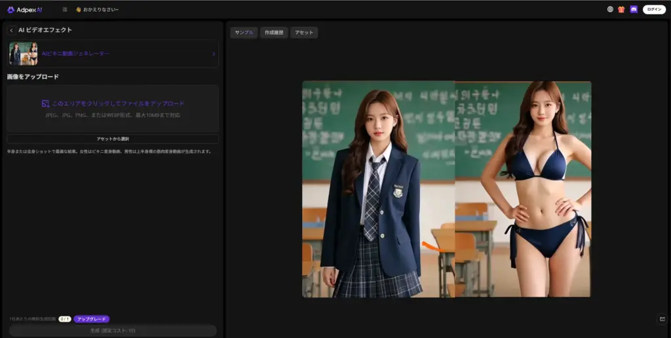Click the file upload area
671x338 pixels.
click(x=113, y=108)
